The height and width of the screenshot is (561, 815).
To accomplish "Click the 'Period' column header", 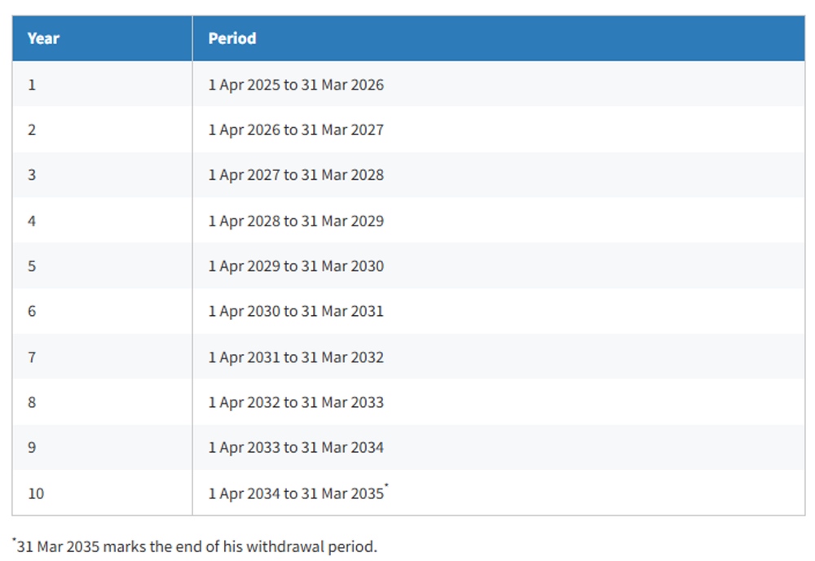I will click(499, 38).
